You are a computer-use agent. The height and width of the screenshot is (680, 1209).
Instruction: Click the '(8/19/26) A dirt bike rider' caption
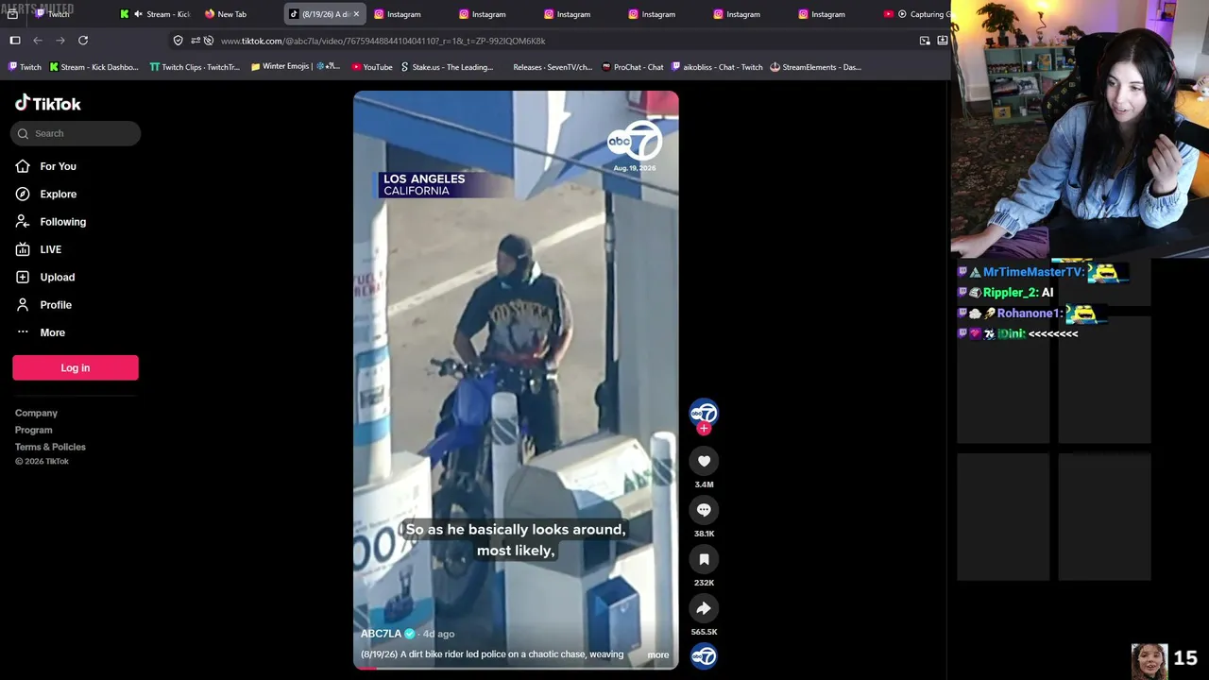[492, 654]
